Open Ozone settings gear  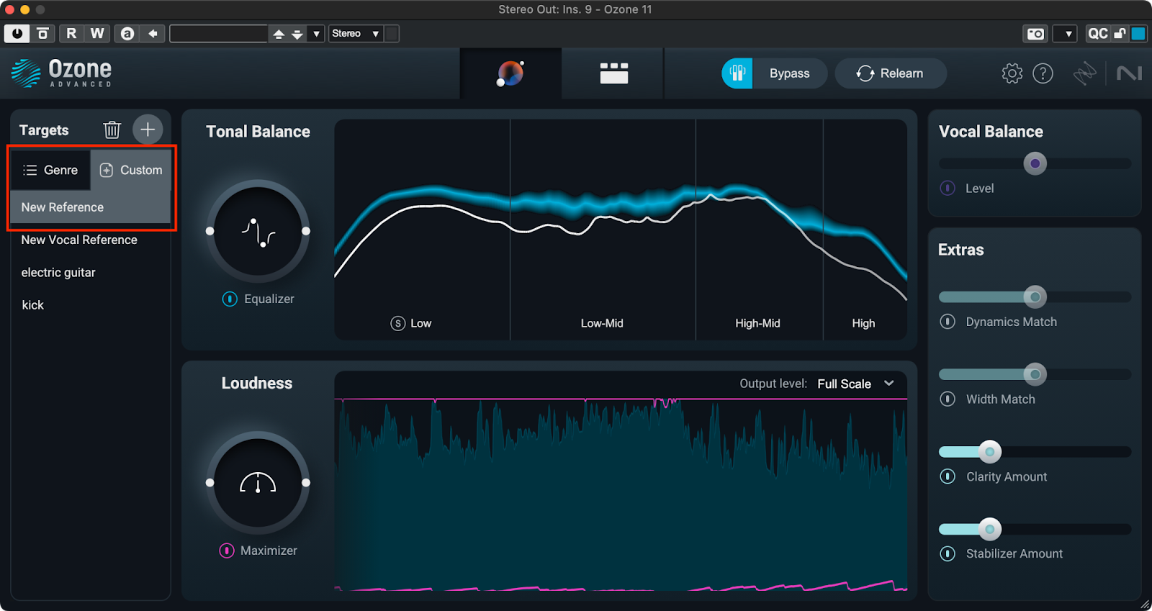[1012, 73]
